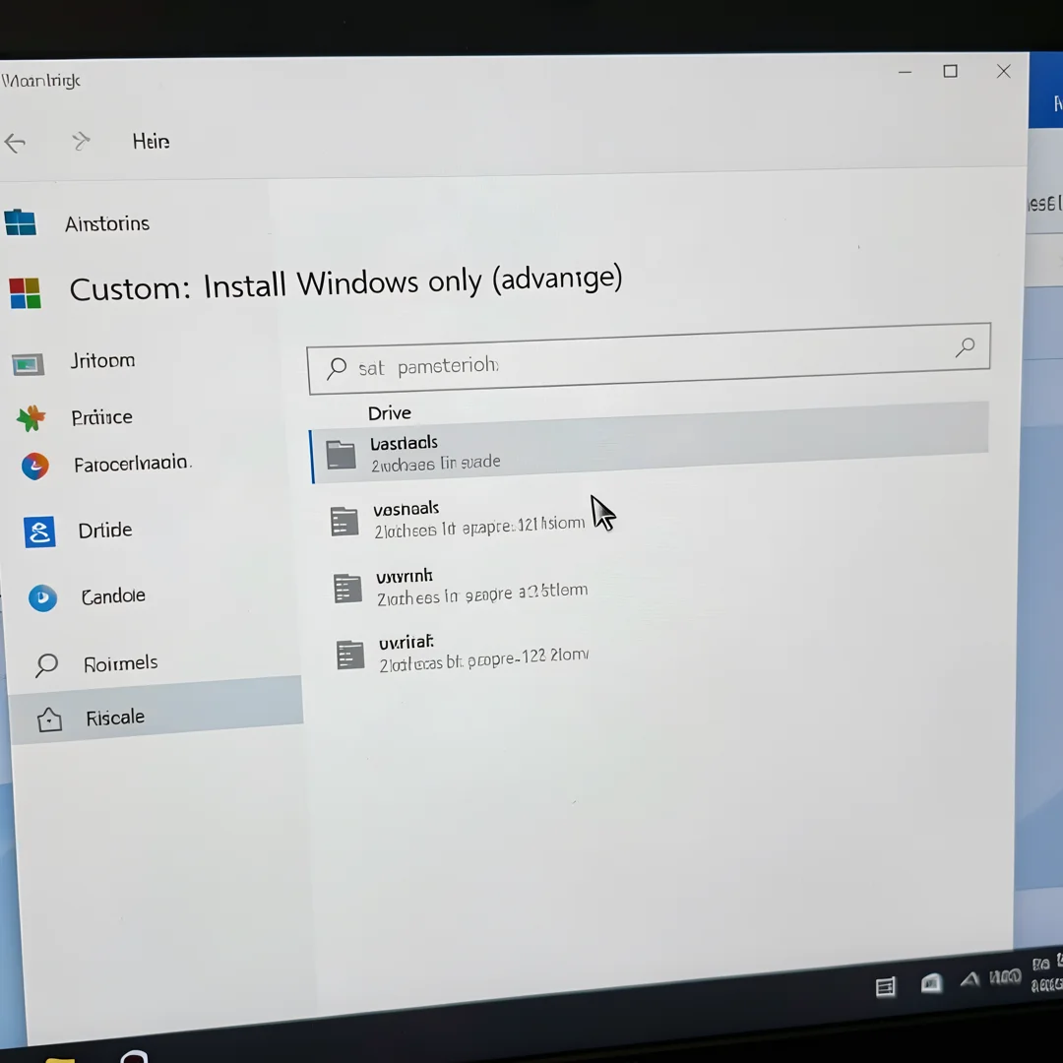The width and height of the screenshot is (1063, 1063).
Task: Select the Ainstorins windows icon
Action: (x=20, y=221)
